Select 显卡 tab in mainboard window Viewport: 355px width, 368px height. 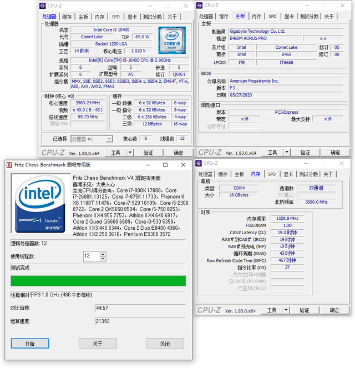(289, 16)
